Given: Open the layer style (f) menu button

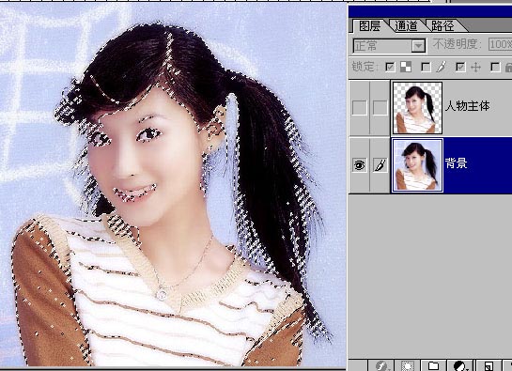Looking at the screenshot, I should pyautogui.click(x=381, y=365).
